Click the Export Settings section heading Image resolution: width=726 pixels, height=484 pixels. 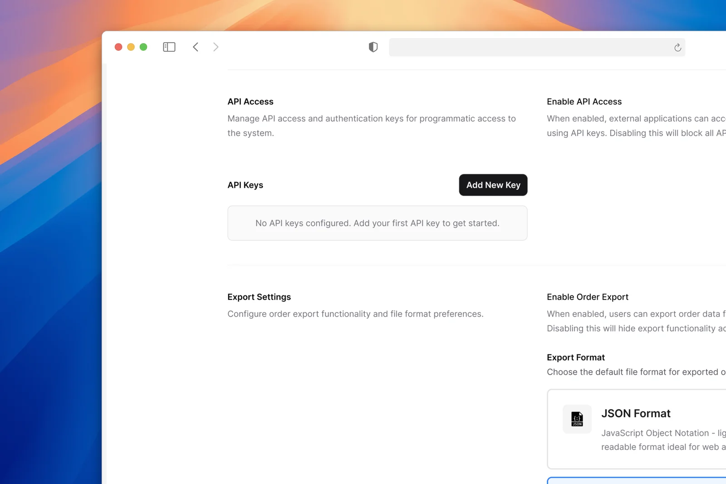tap(259, 297)
